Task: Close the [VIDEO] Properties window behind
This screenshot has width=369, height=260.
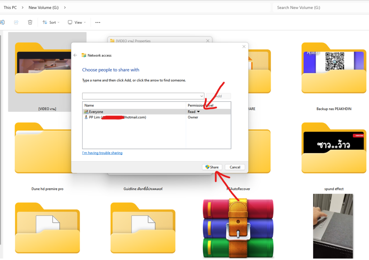Action: pyautogui.click(x=208, y=41)
